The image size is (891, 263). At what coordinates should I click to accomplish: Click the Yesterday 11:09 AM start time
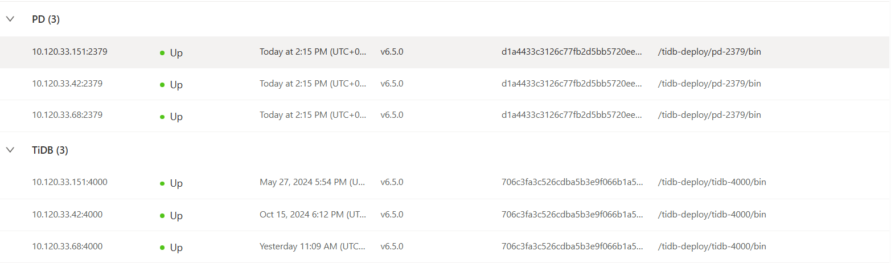tap(312, 246)
